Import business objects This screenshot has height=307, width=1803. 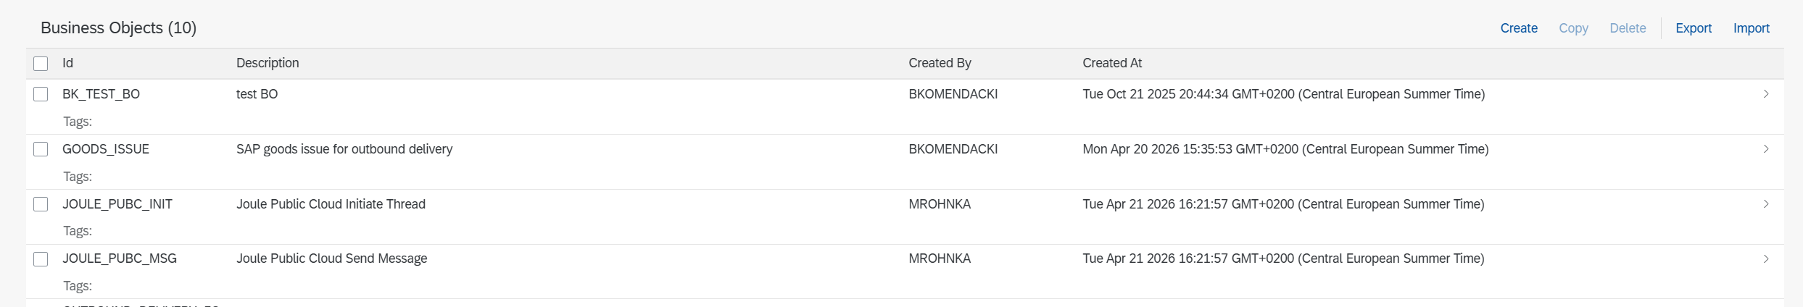tap(1751, 28)
